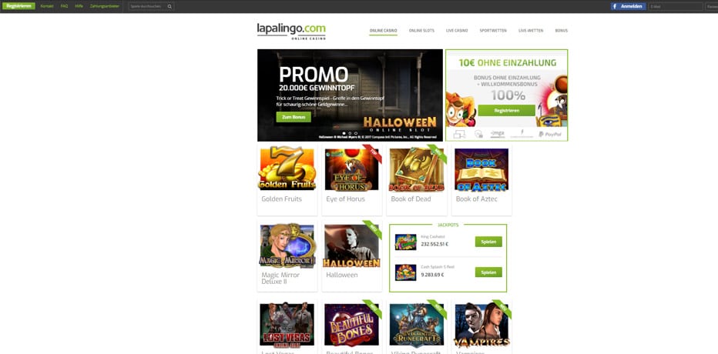Click the King Cashalot jackpot icon
Screen dimensions: 718x354
click(x=406, y=242)
